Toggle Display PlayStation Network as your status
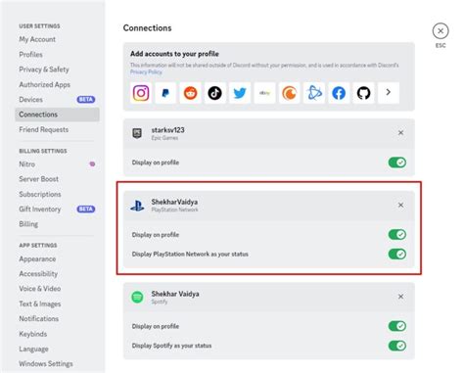This screenshot has width=464, height=373. pos(397,254)
